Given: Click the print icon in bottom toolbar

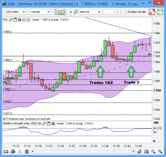Looking at the screenshot, I should click(x=13, y=151).
